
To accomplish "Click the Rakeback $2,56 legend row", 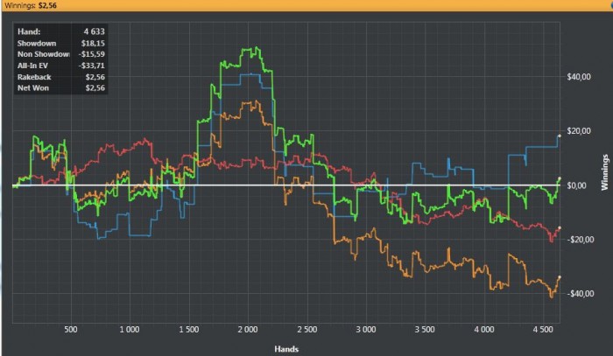I will pyautogui.click(x=61, y=77).
